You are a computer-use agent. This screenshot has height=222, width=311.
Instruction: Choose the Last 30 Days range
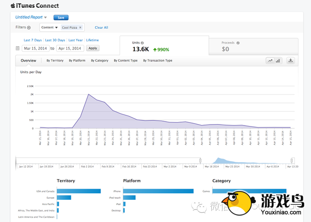tap(54, 40)
